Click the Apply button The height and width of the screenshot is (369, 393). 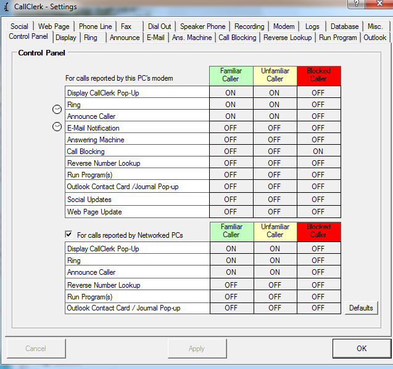coord(197,348)
